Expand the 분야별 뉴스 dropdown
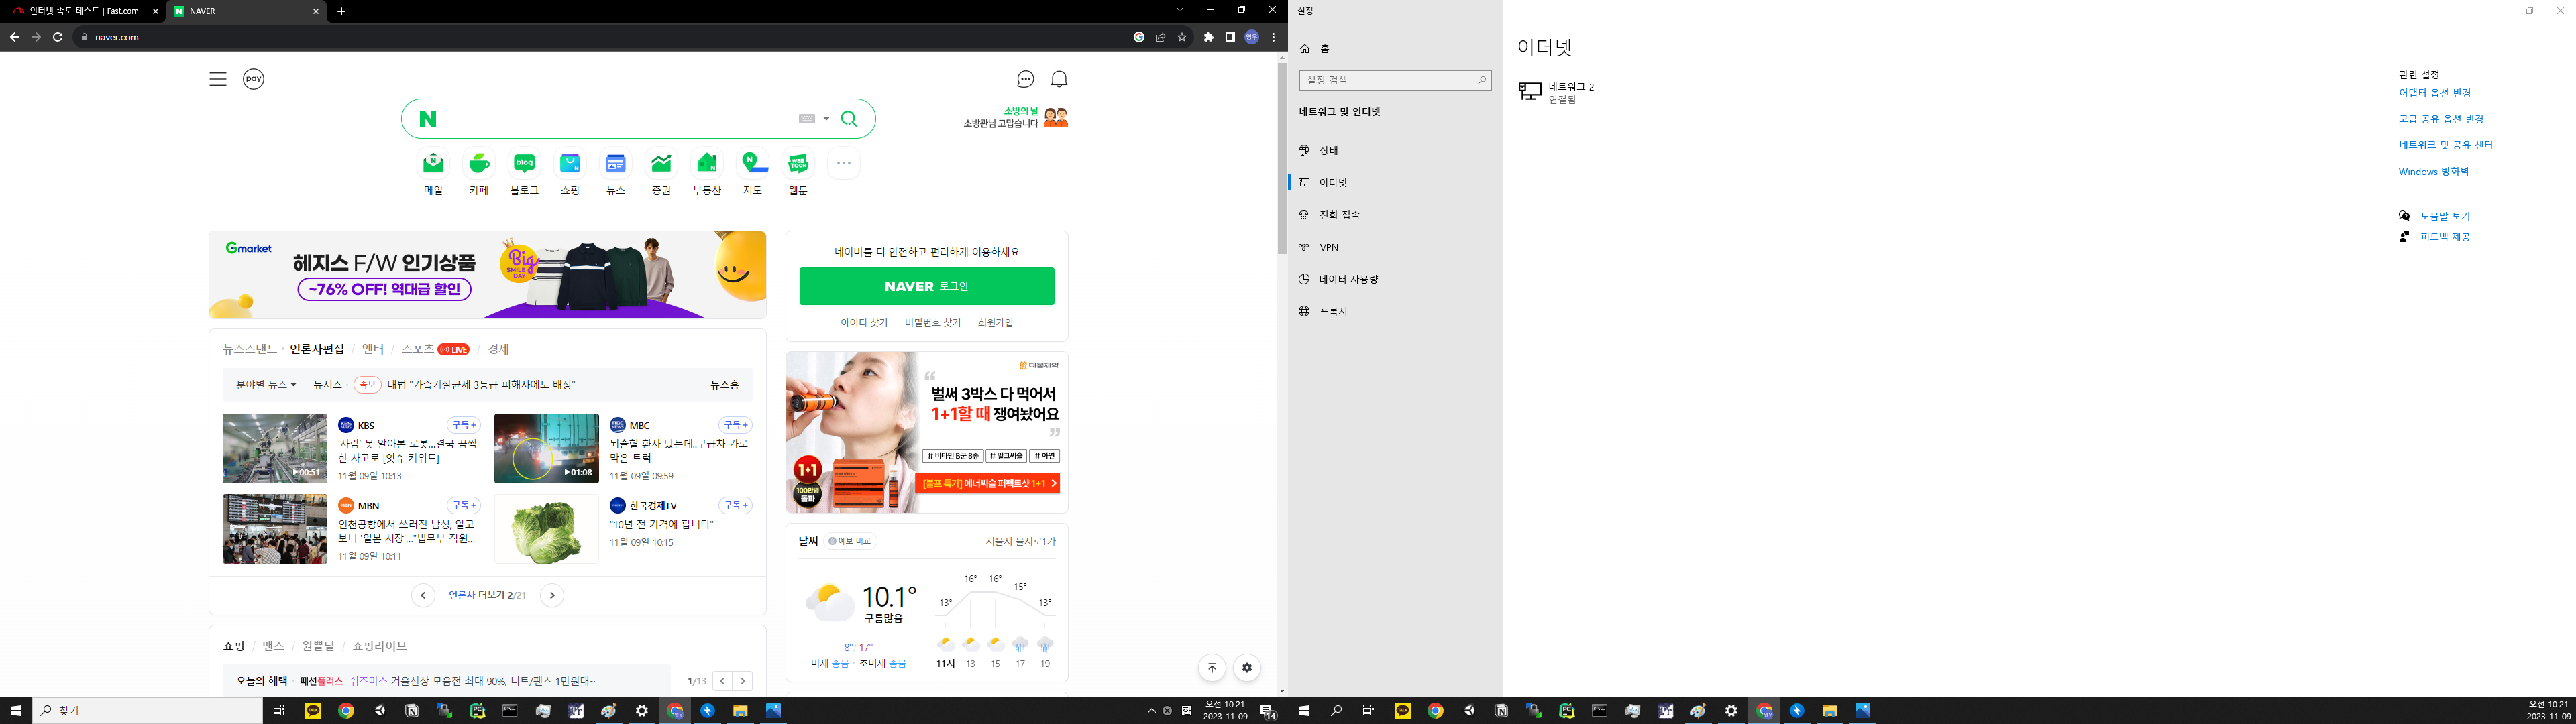The width and height of the screenshot is (2576, 724). point(266,385)
